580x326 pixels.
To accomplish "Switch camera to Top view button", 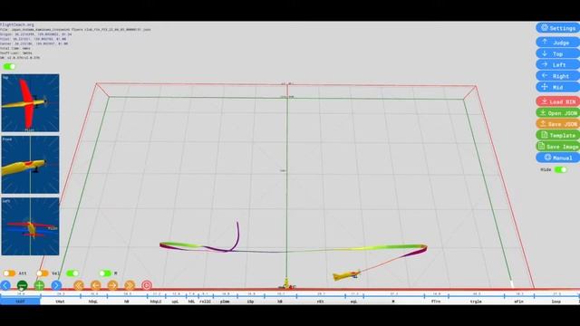I will coord(558,53).
